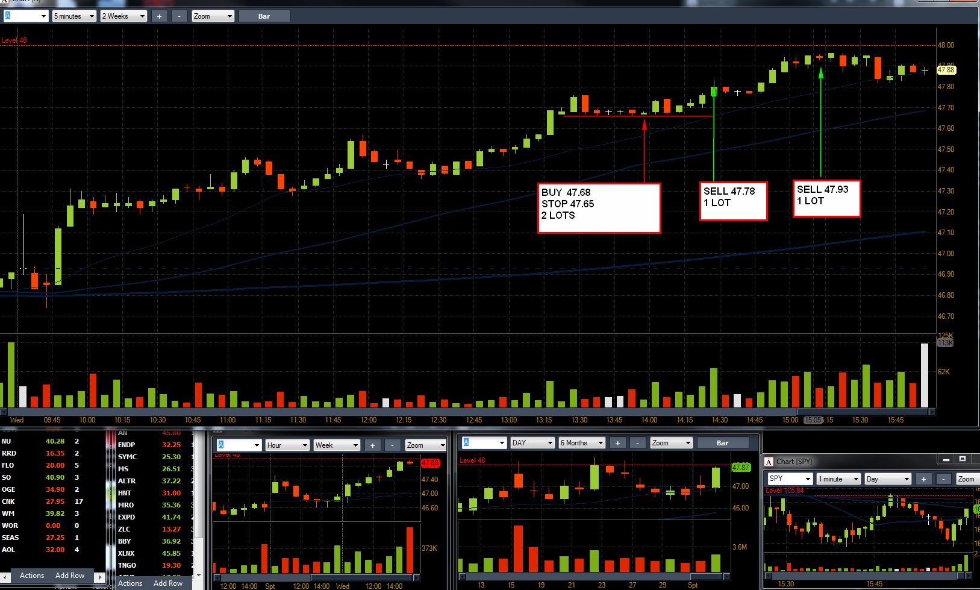Maximize the Chart [SPY] window
This screenshot has width=980, height=590.
click(963, 459)
